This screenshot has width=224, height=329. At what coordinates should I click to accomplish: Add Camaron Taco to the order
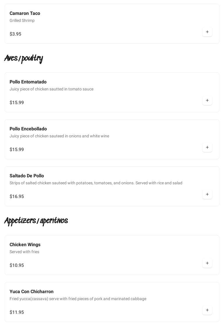[x=207, y=32]
